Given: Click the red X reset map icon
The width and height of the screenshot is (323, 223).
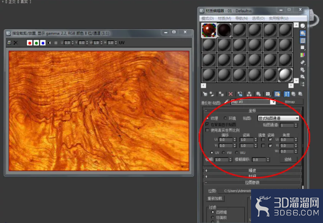Looking at the screenshot, I should click(x=230, y=94).
